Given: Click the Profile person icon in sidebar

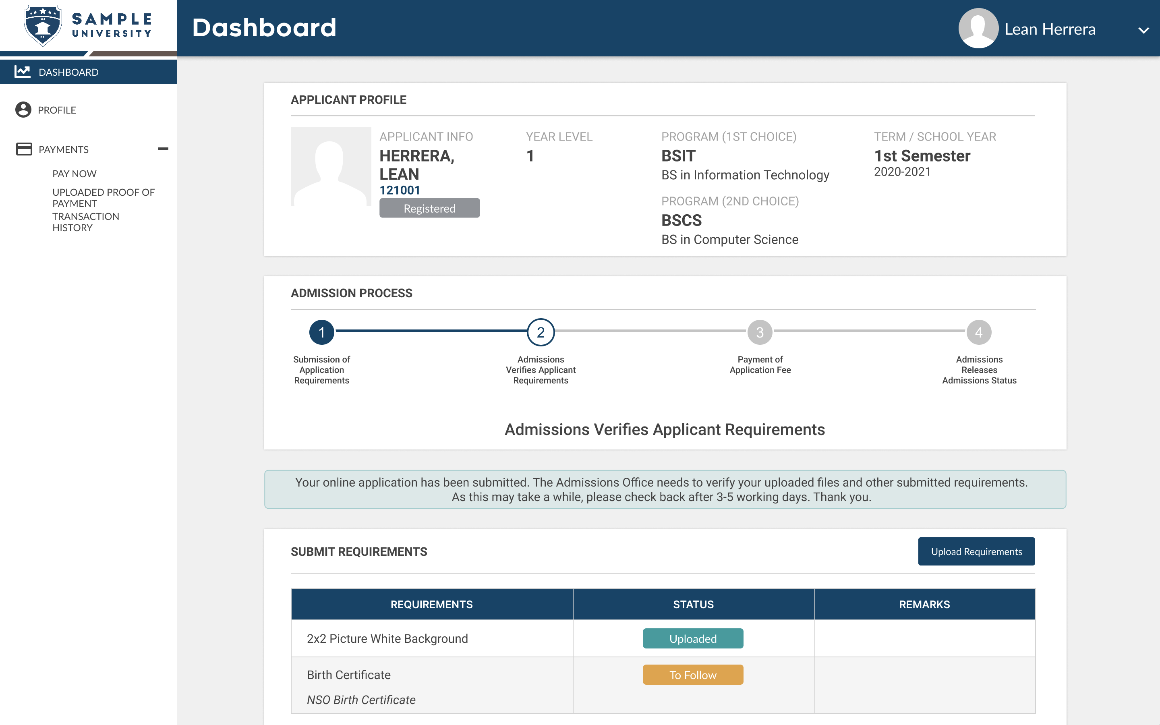Looking at the screenshot, I should (x=23, y=110).
